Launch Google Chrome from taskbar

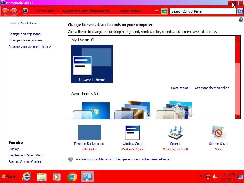tap(72, 177)
